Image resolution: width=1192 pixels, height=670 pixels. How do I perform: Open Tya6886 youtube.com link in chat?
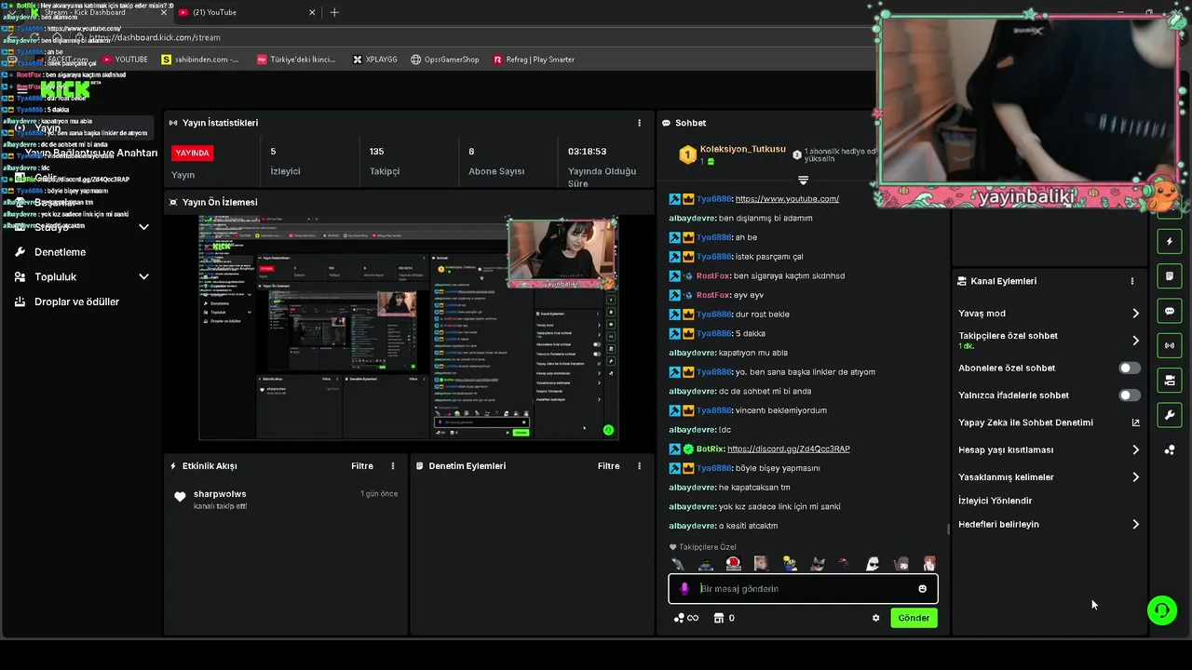coord(787,199)
